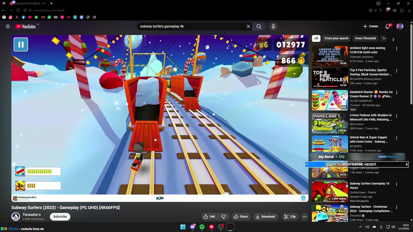
Task: Go back in browser history
Action: click(4, 10)
